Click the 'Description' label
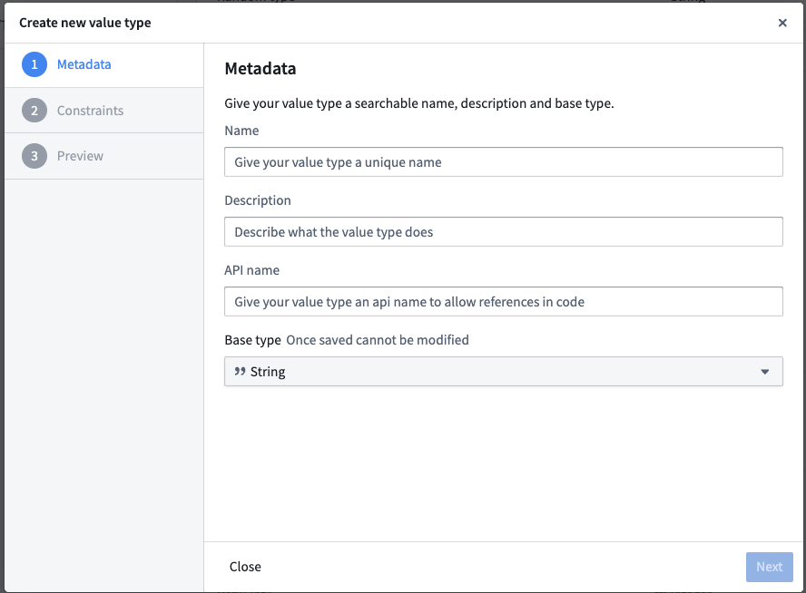806x593 pixels. [258, 200]
